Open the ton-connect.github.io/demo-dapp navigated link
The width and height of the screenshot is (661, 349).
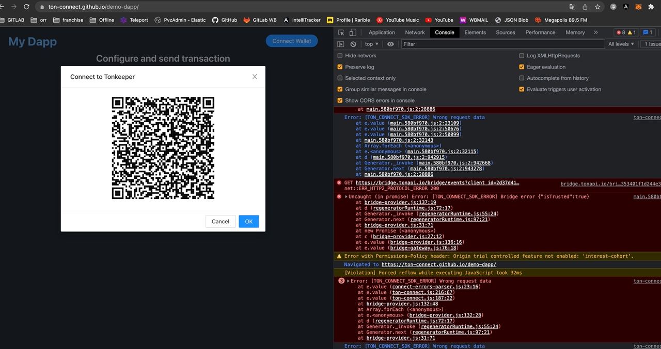coord(439,264)
